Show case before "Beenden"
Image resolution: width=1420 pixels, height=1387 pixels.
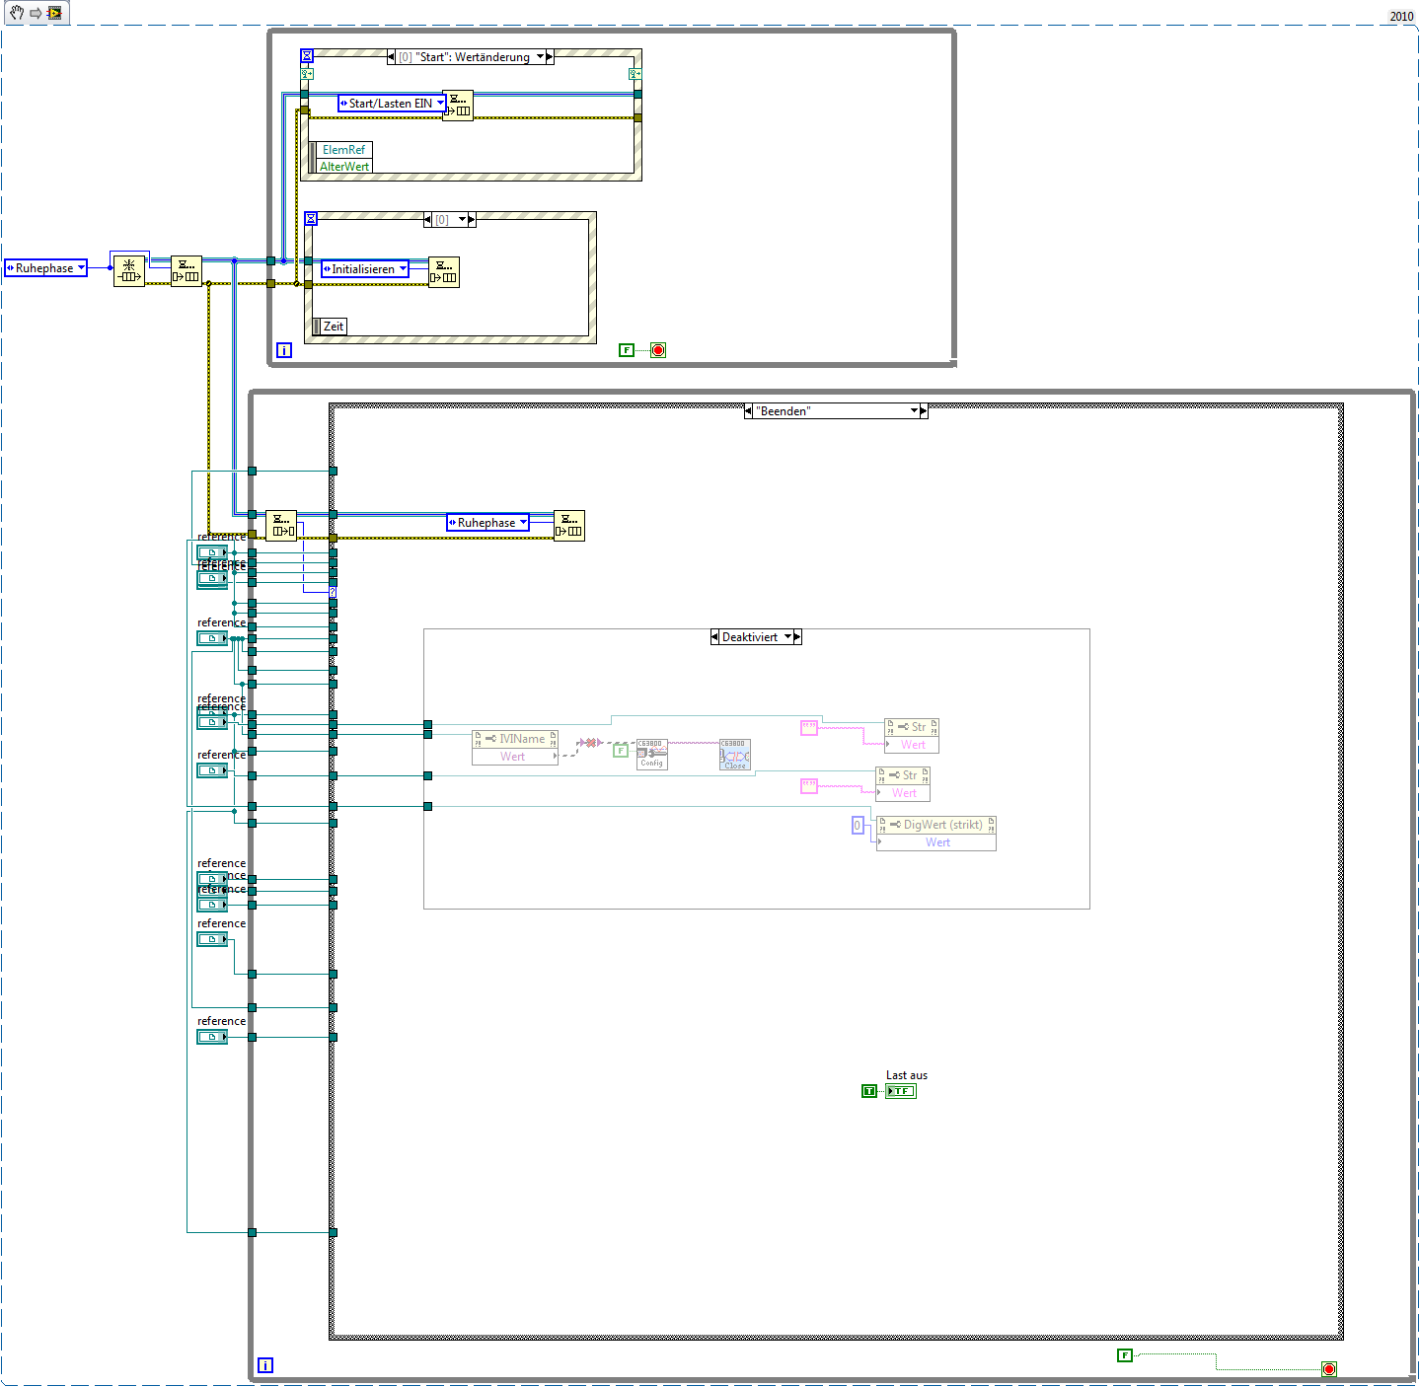(748, 411)
